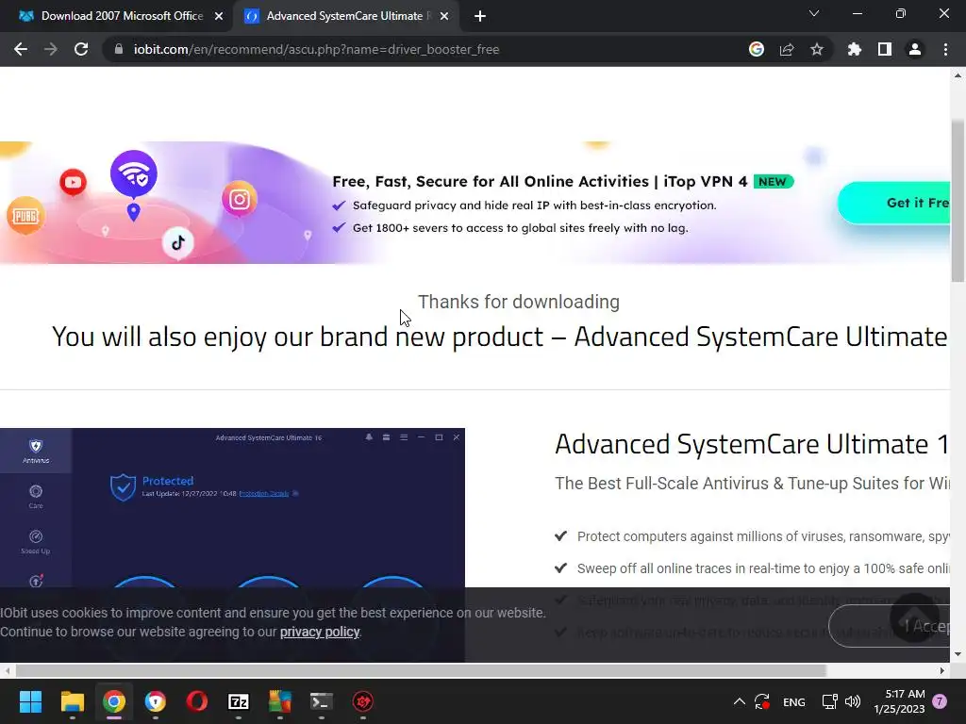The width and height of the screenshot is (966, 724).
Task: Click Care icon in product screenshot sidebar
Action: 36,496
